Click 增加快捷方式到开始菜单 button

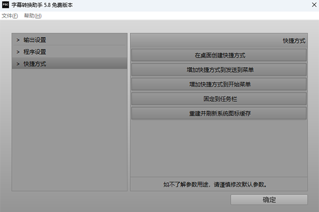[219, 84]
